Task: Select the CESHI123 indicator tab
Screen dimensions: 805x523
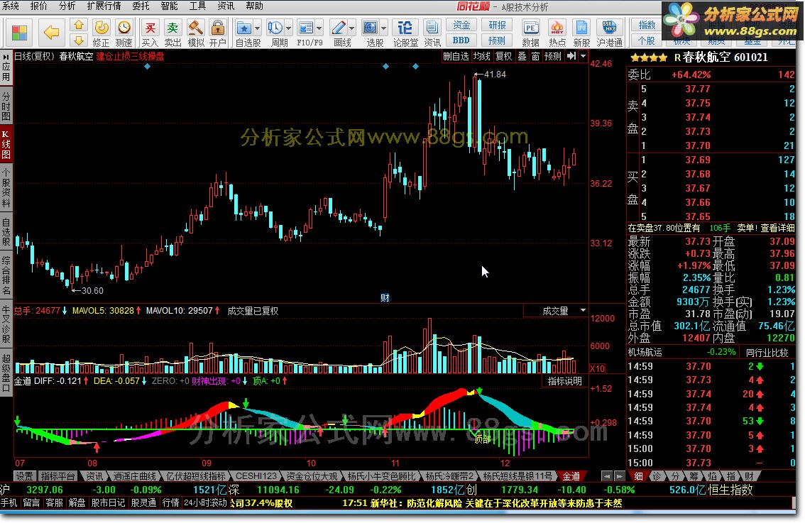Action: (256, 476)
